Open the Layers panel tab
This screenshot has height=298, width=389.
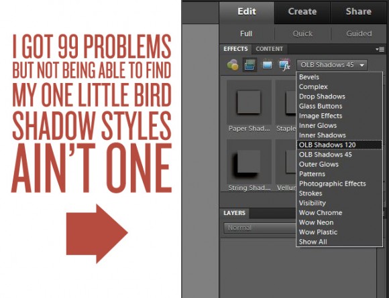235,213
